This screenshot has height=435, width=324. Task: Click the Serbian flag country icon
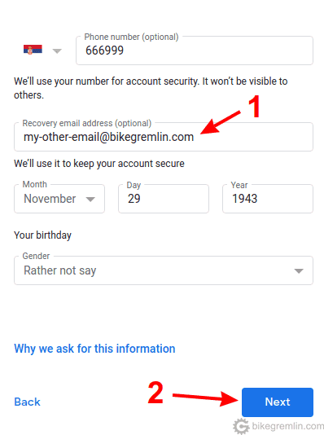coord(33,50)
